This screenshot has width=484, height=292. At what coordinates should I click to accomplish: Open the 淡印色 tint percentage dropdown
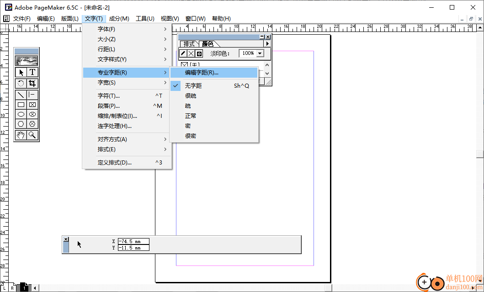pos(260,53)
